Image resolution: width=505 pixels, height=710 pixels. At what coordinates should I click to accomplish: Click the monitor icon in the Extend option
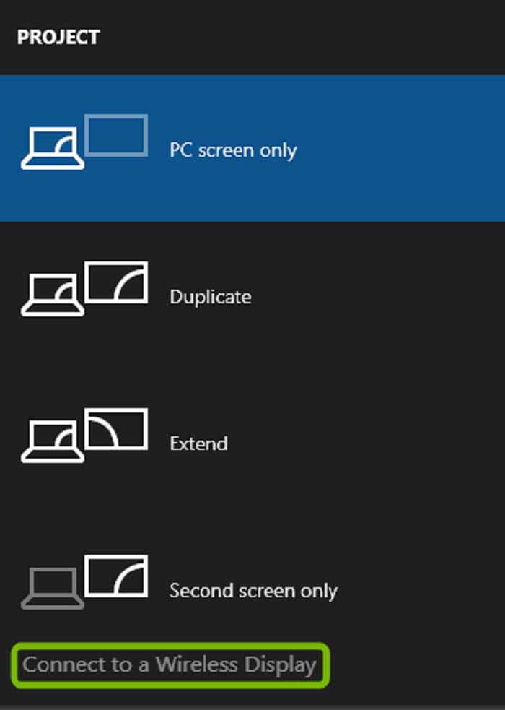[116, 428]
